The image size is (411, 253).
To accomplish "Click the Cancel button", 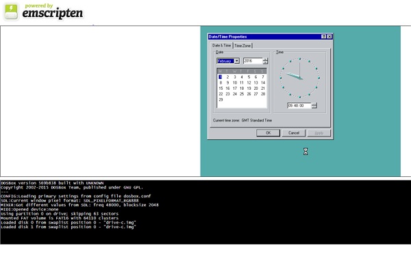I will [x=294, y=133].
